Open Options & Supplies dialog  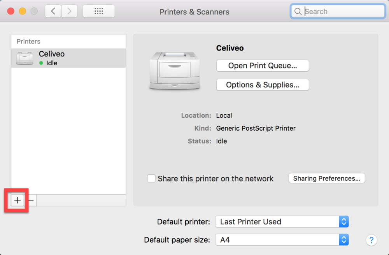262,85
